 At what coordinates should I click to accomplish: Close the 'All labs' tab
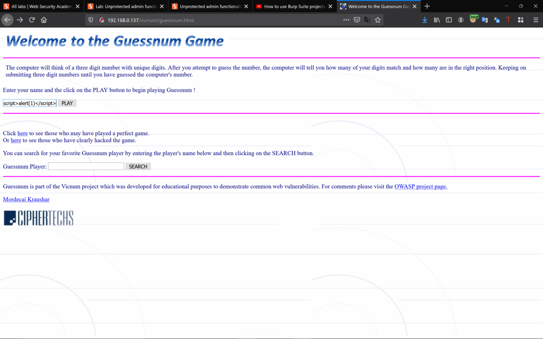pyautogui.click(x=77, y=6)
